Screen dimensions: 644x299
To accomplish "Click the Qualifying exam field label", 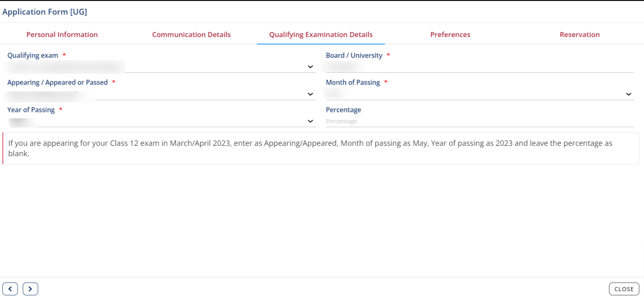I will click(33, 55).
